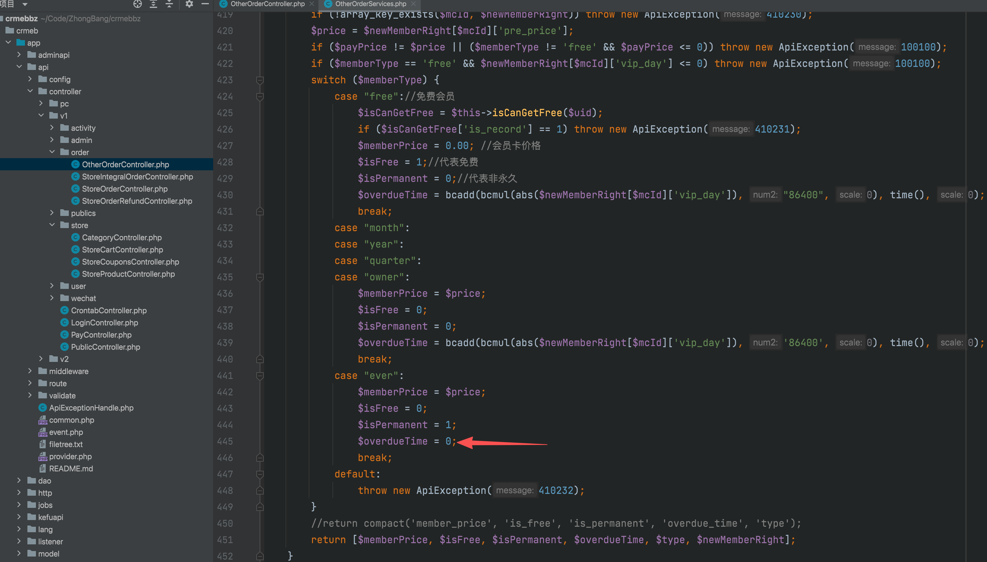The image size is (987, 562).
Task: Click line number 445 in gutter
Action: pyautogui.click(x=225, y=441)
